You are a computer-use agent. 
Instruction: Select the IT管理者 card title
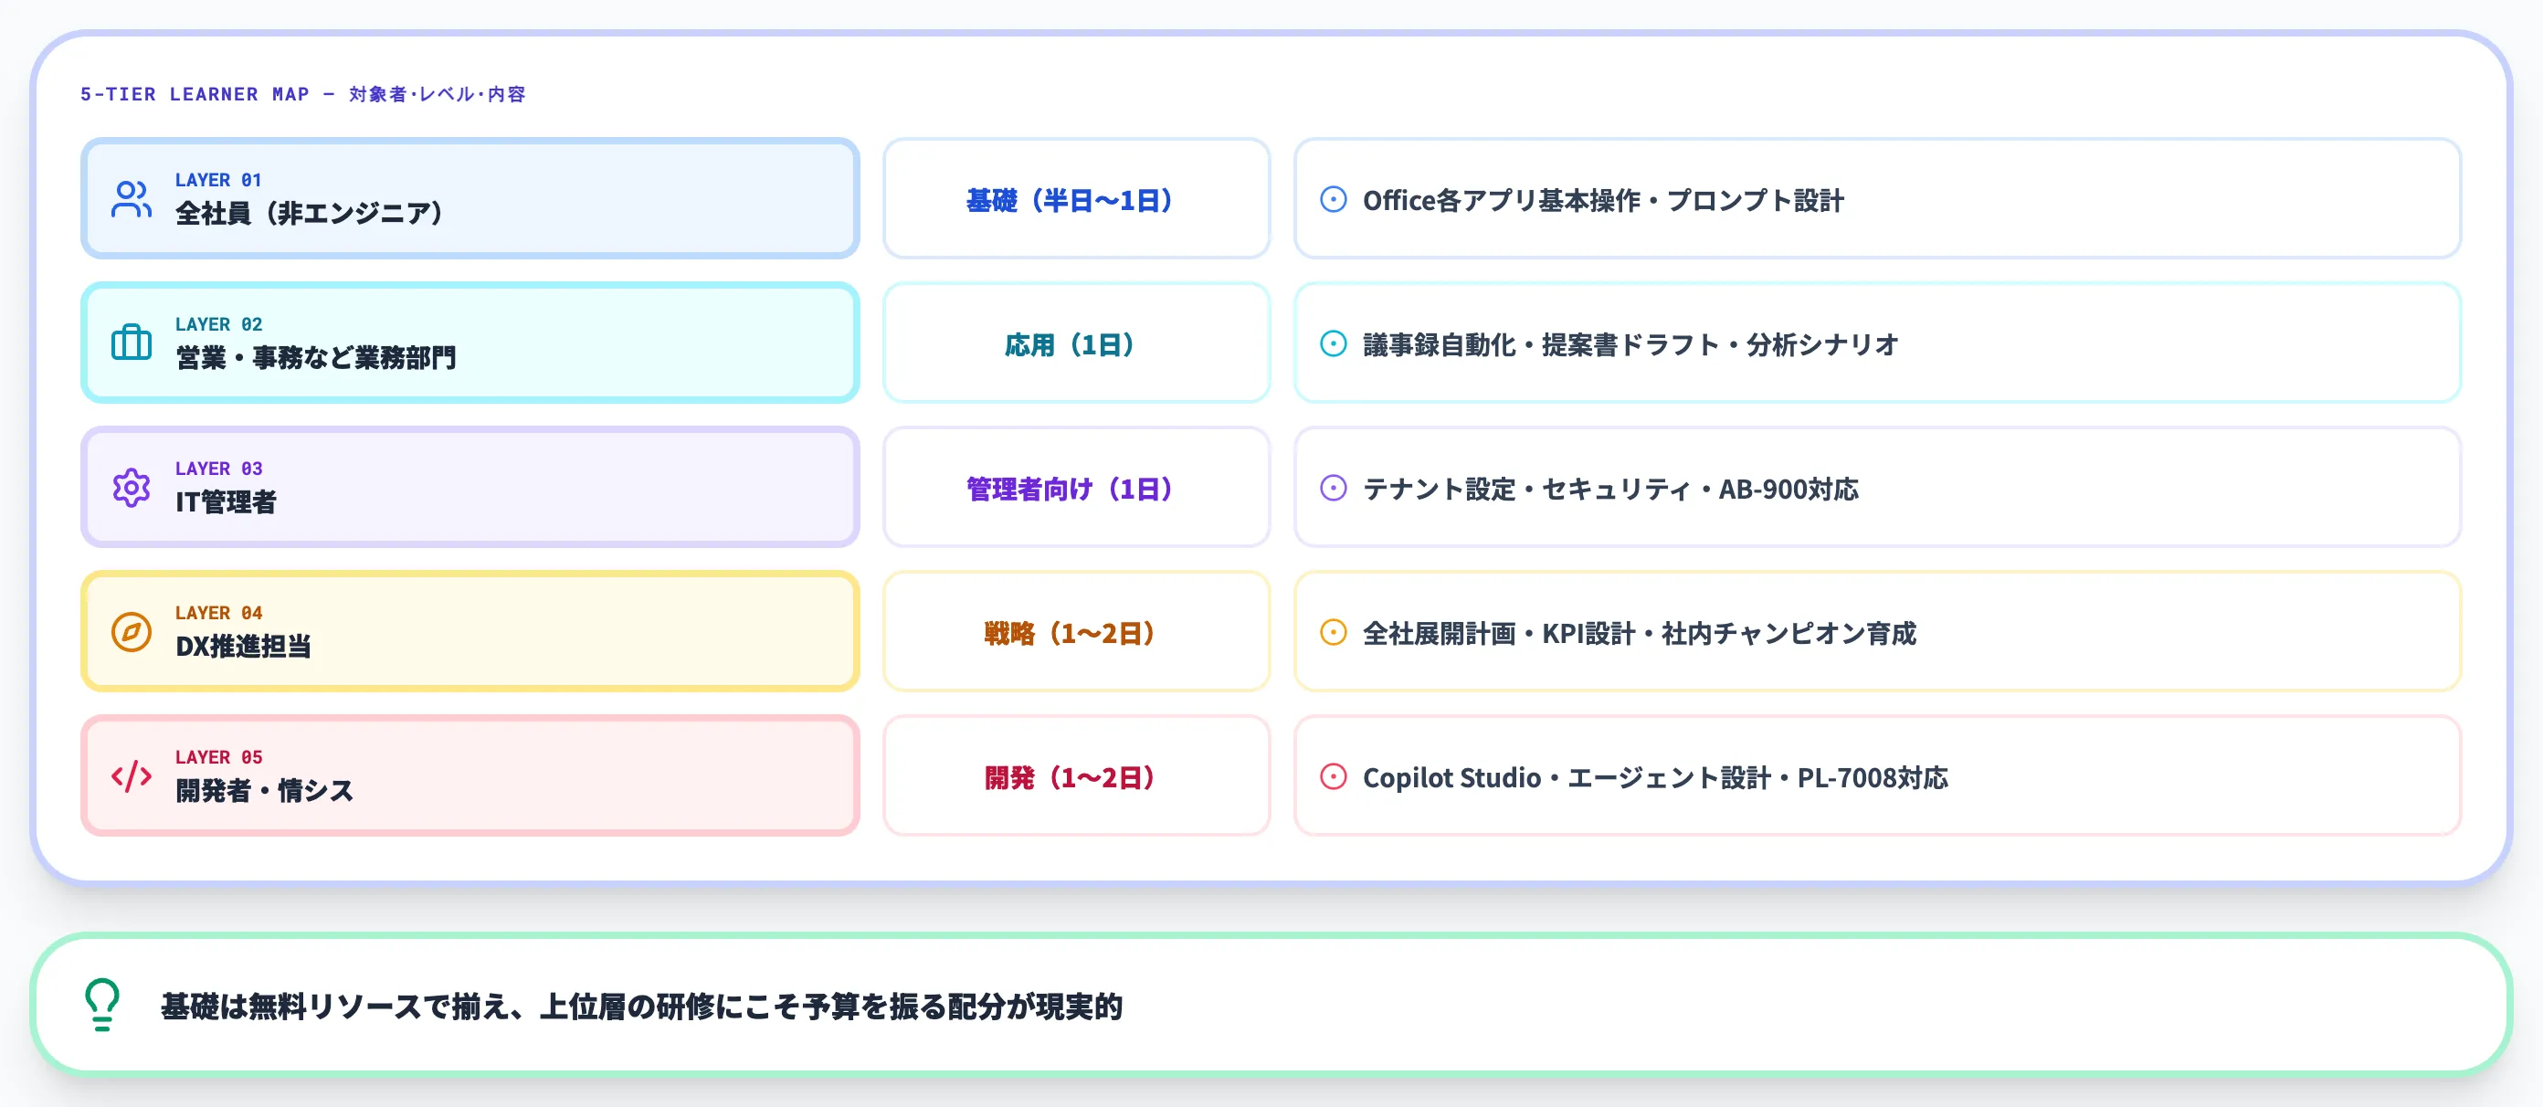(226, 501)
